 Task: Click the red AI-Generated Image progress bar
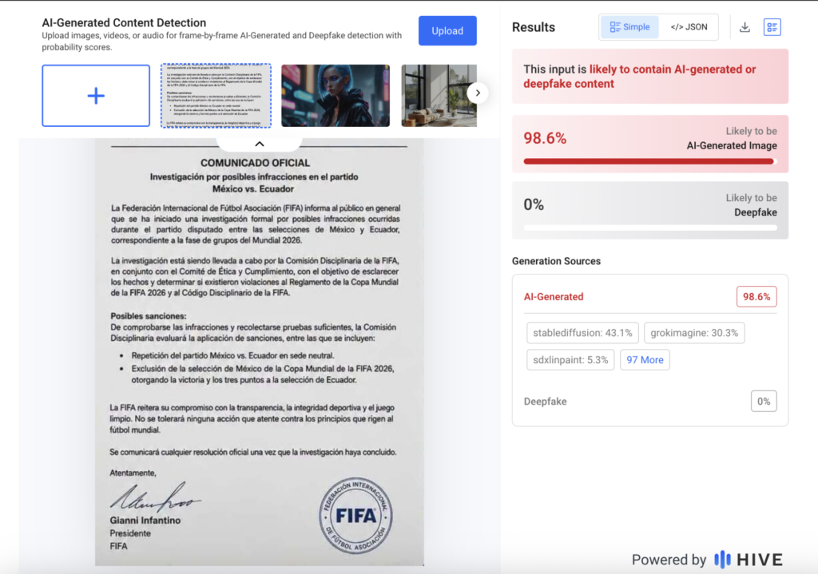tap(650, 161)
